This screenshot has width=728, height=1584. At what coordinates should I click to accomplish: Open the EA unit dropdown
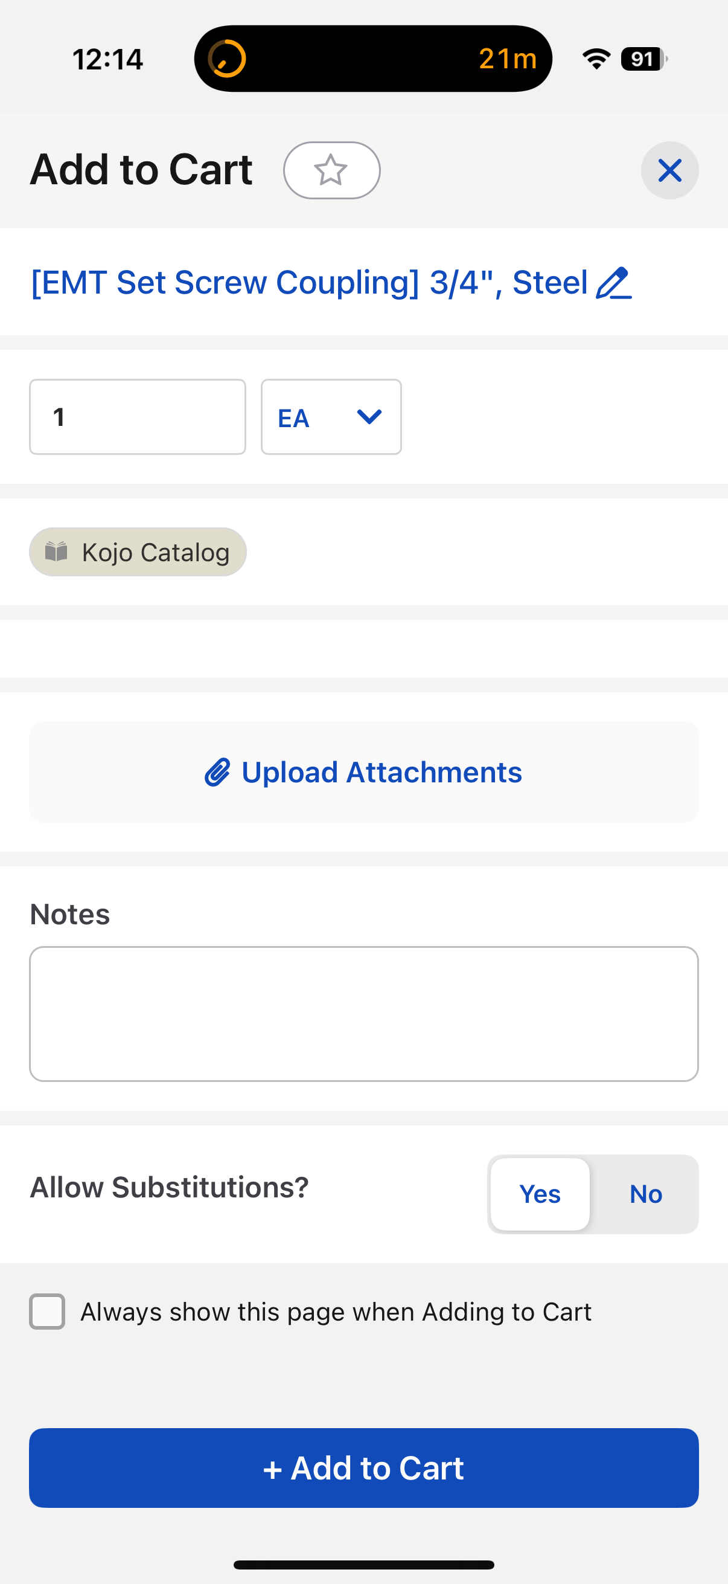331,417
